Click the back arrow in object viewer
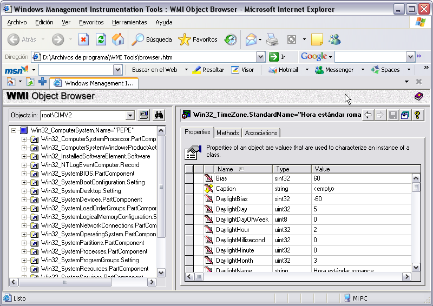The width and height of the screenshot is (433, 306). 368,115
